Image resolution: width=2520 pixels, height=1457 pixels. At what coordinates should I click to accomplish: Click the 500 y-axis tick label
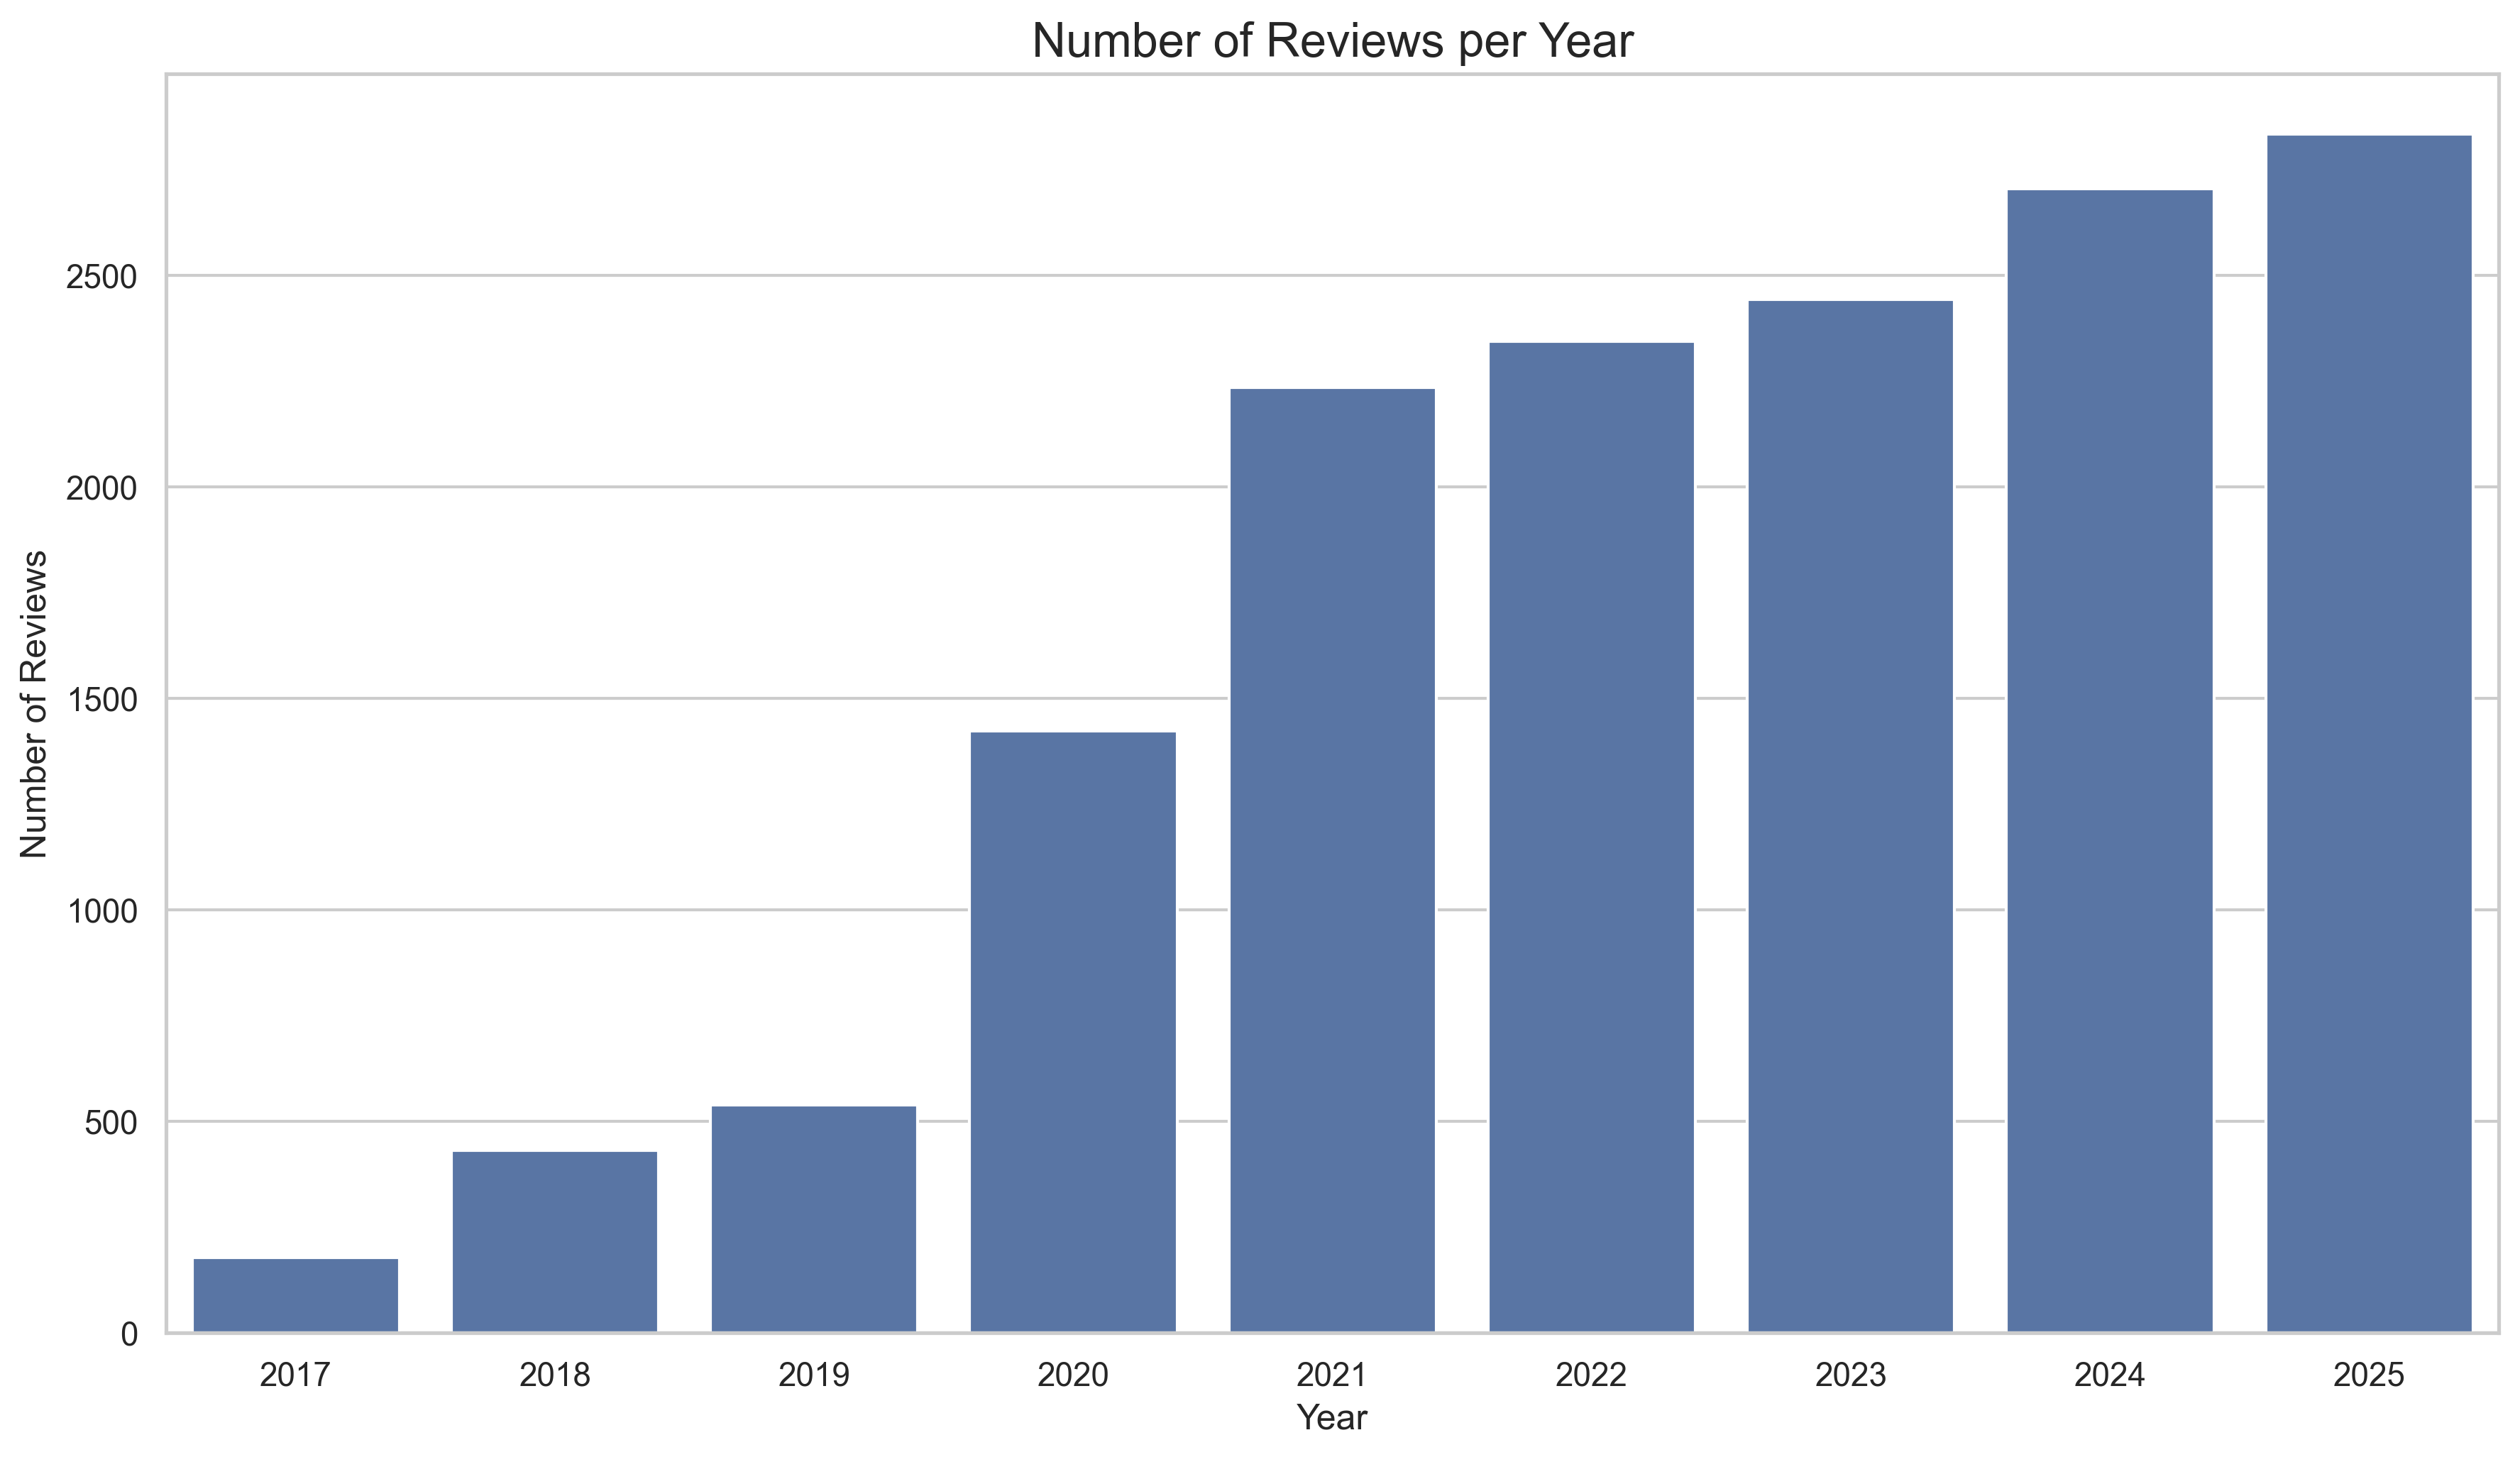tap(110, 1123)
